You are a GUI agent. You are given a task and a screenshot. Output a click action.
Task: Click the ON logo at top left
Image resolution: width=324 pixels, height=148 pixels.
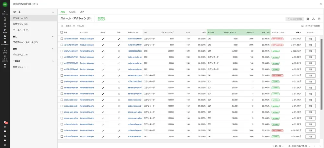[x=5, y=5]
